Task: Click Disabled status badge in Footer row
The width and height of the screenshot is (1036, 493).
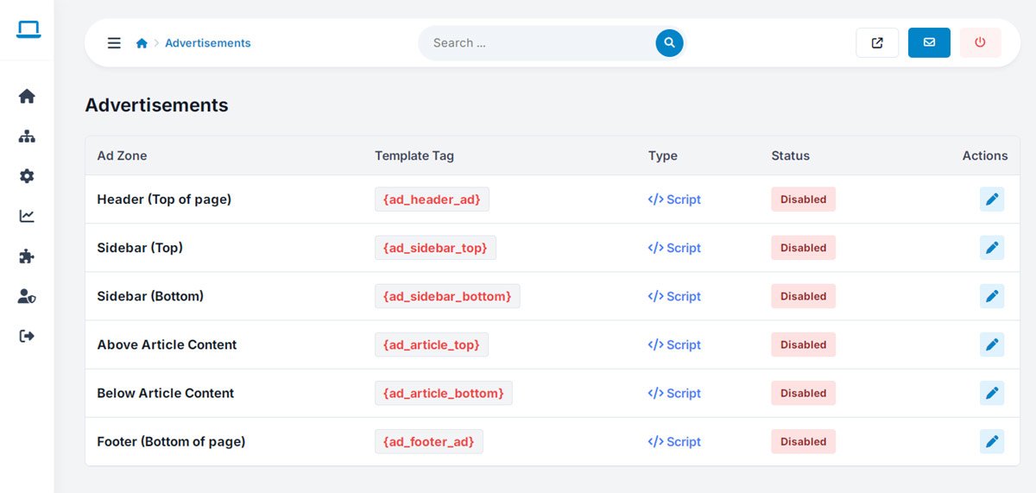Action: (803, 441)
